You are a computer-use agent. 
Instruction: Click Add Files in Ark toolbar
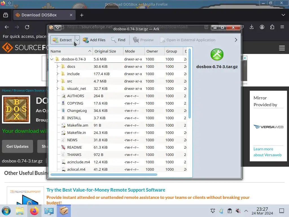coord(94,40)
